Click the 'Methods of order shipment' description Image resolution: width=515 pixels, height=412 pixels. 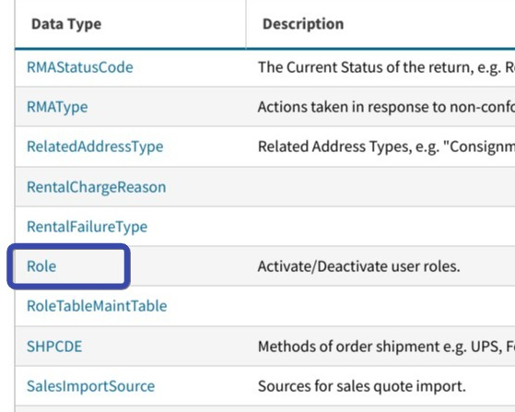click(386, 347)
